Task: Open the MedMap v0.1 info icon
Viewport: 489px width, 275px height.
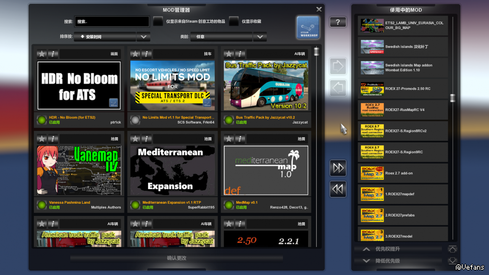Action: (240, 139)
